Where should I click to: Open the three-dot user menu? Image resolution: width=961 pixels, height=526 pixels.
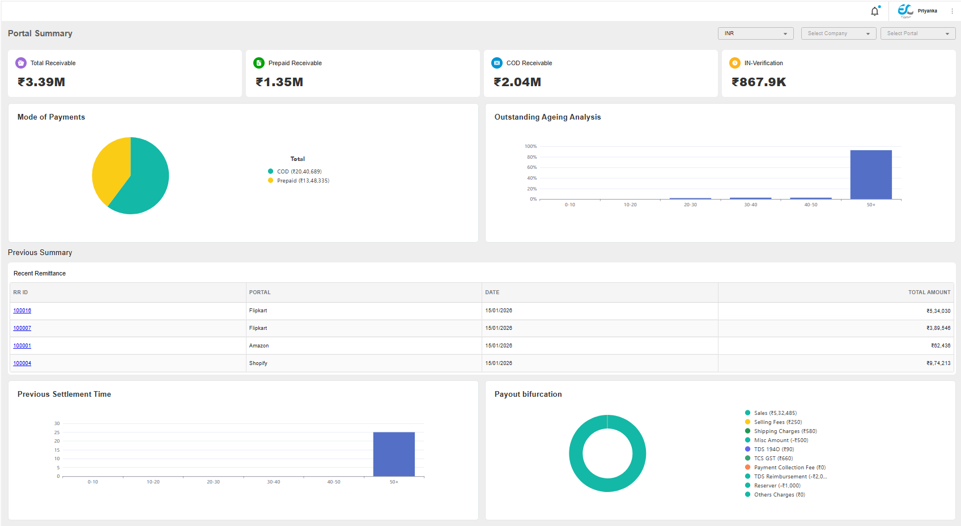point(952,11)
